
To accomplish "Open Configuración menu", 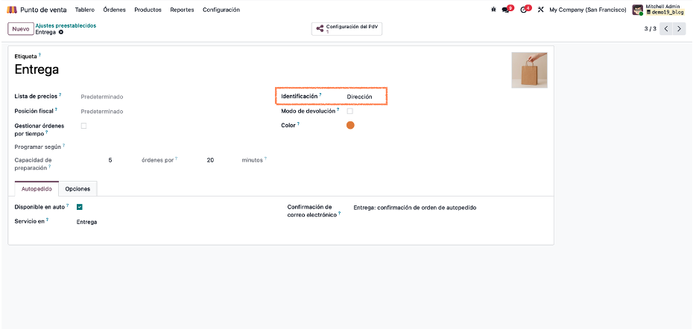I will point(221,10).
